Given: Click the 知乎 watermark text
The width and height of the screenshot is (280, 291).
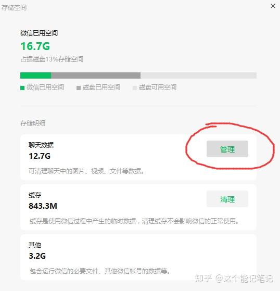Looking at the screenshot, I should coord(203,279).
